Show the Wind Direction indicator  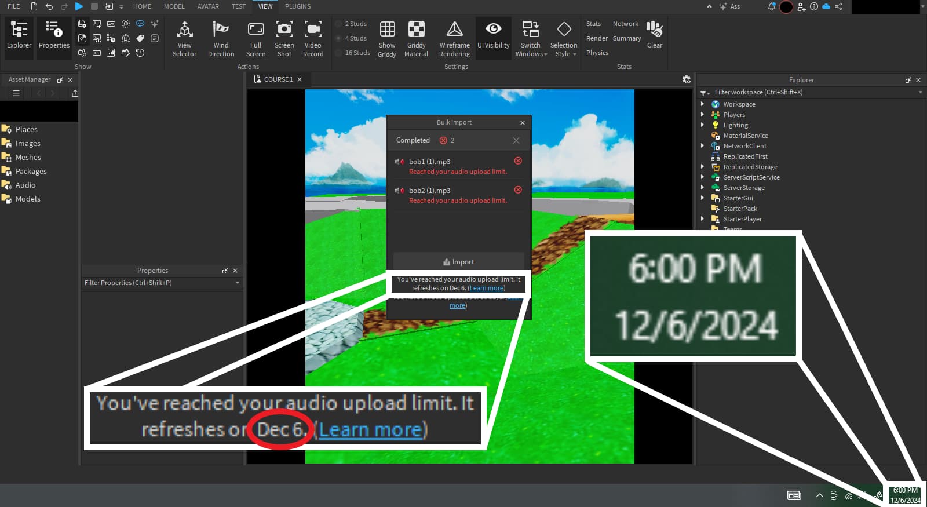point(221,39)
